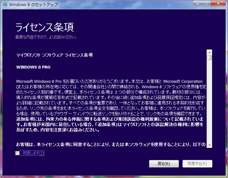Image resolution: width=228 pixels, height=178 pixels.
Task: Click the 同意する(A) accept button
Action: (x=197, y=164)
